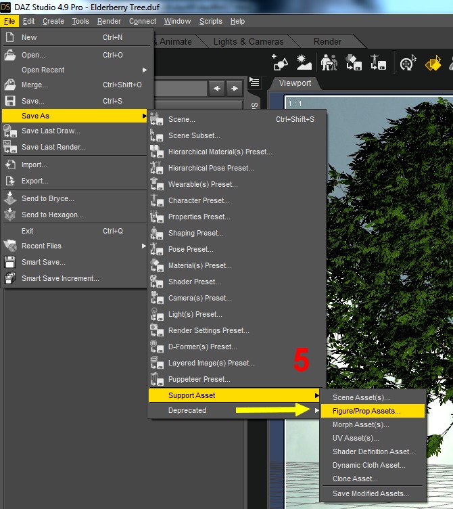453x509 pixels.
Task: Choose Shader Definition Asset... entry
Action: (373, 451)
